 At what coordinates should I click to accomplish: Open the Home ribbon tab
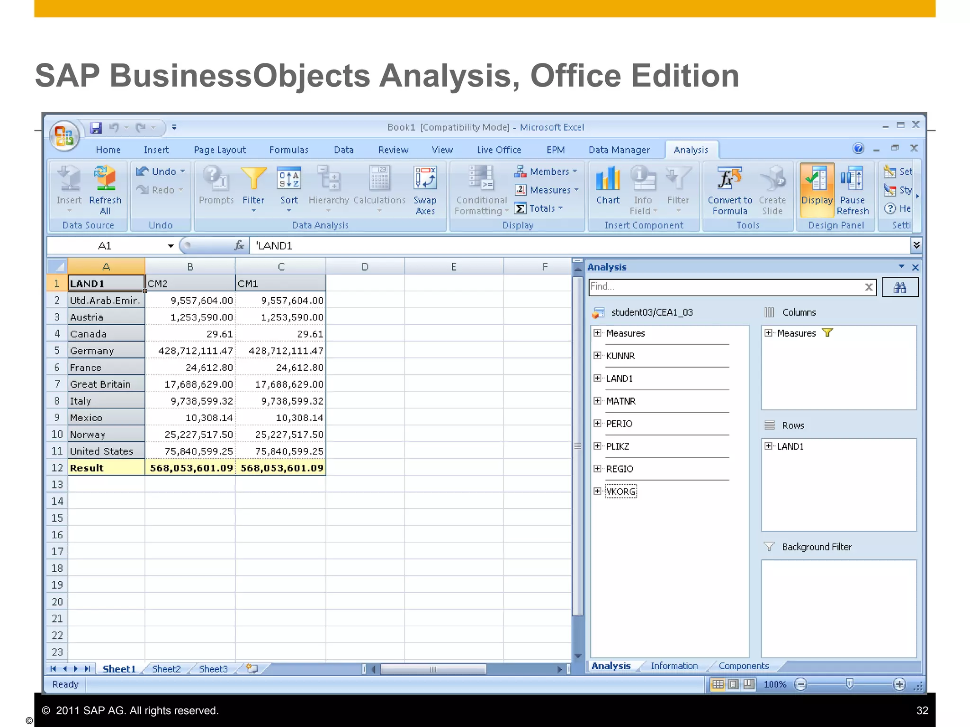108,150
